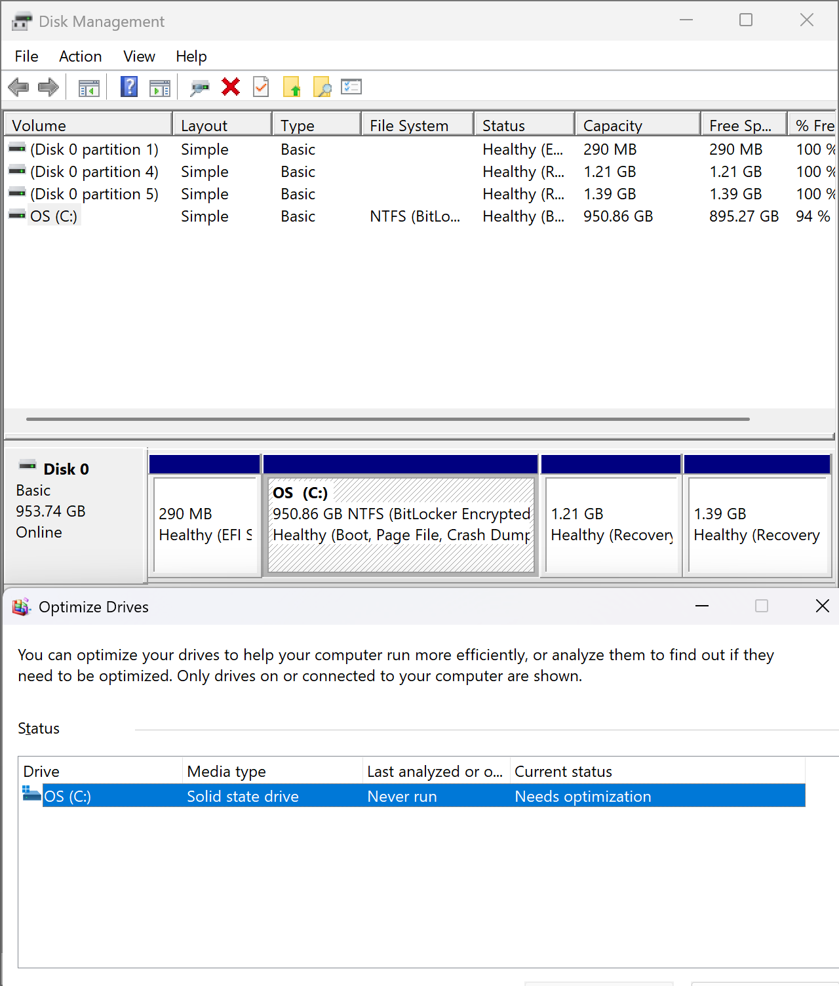Click the Media type column header
The height and width of the screenshot is (986, 839).
pyautogui.click(x=273, y=771)
